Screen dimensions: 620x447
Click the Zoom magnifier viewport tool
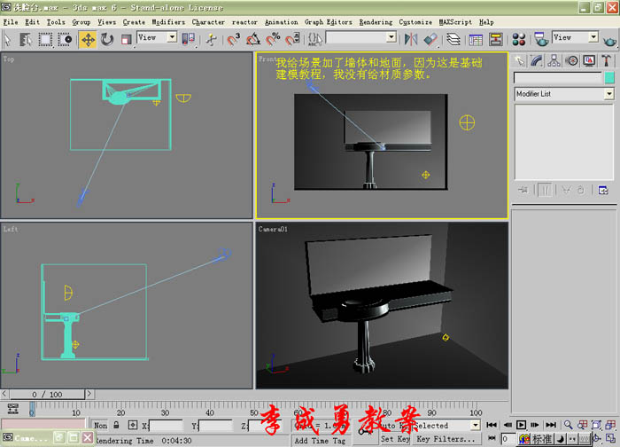coord(569,425)
